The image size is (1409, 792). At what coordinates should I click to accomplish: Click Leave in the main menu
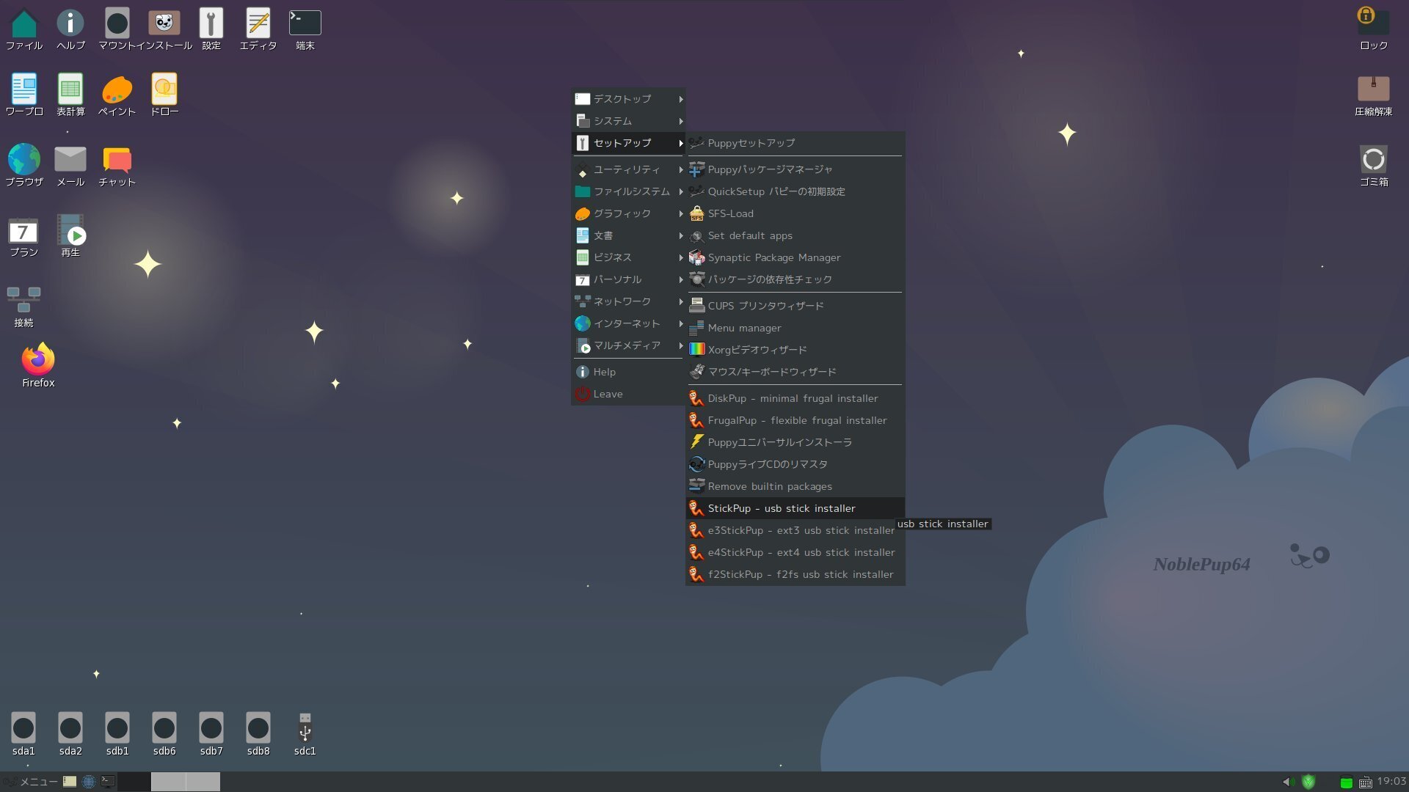(x=608, y=394)
